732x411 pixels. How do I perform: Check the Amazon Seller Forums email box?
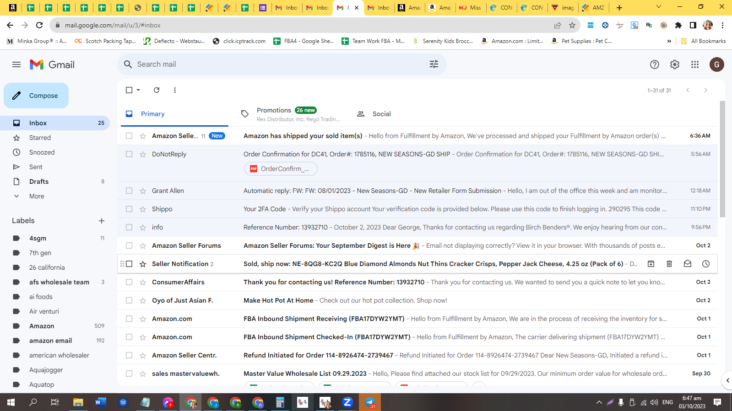[x=129, y=246]
